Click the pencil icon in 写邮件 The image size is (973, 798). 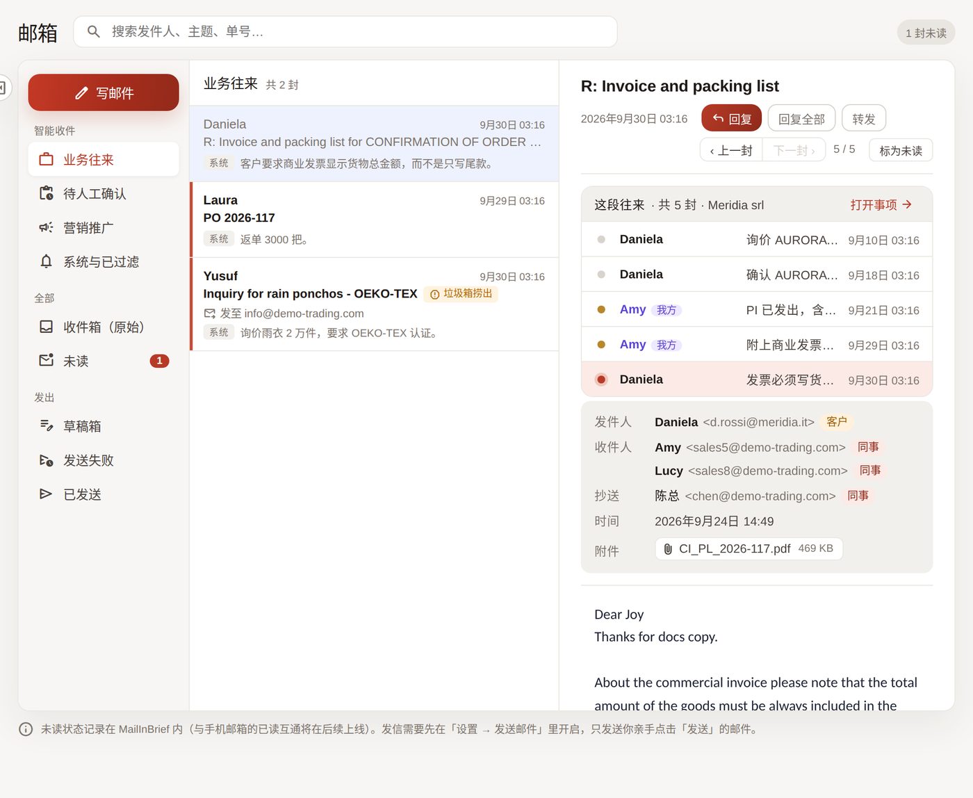coord(81,93)
